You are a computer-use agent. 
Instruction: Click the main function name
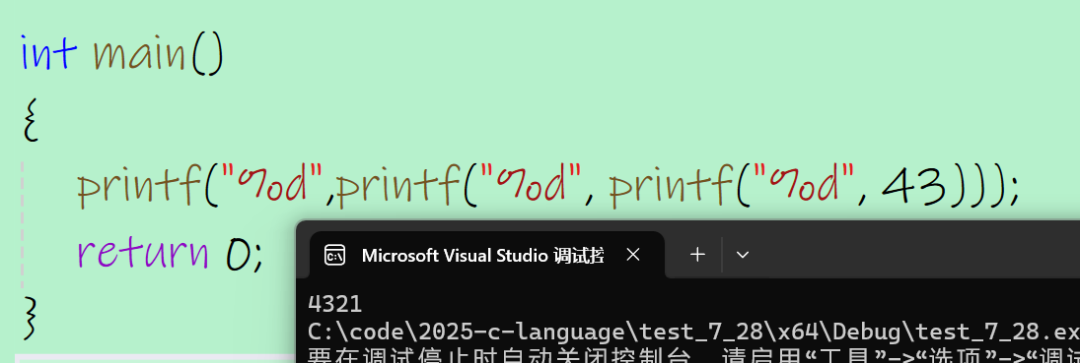tap(140, 54)
